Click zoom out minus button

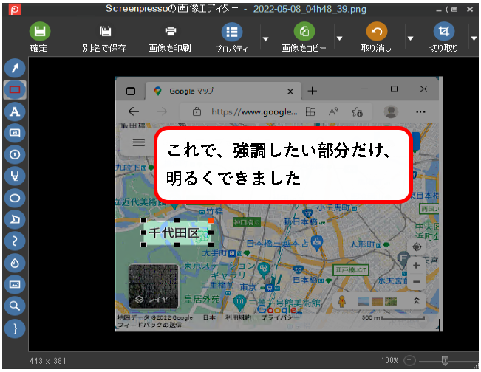tap(409, 360)
